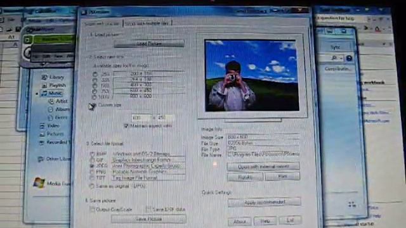
Task: Select the 33% size radio button
Action: (95, 80)
